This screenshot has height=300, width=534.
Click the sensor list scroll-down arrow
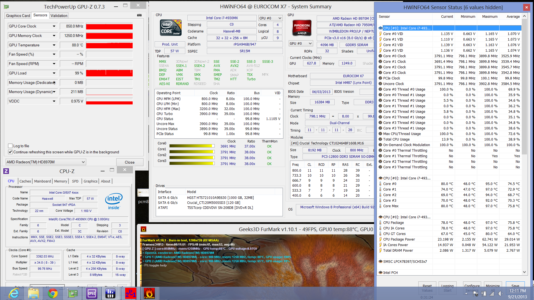click(x=524, y=272)
